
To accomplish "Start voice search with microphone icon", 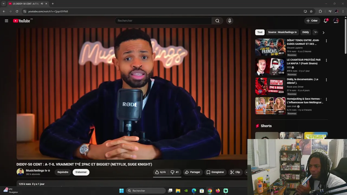I will point(230,21).
